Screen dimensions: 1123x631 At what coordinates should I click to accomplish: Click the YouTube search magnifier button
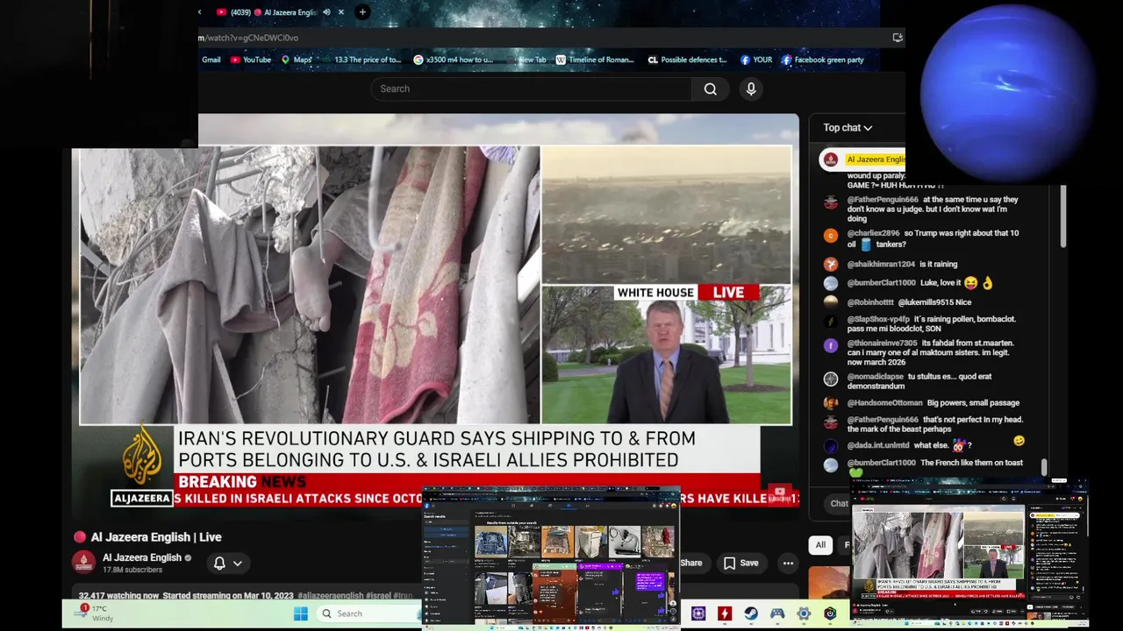tap(710, 89)
